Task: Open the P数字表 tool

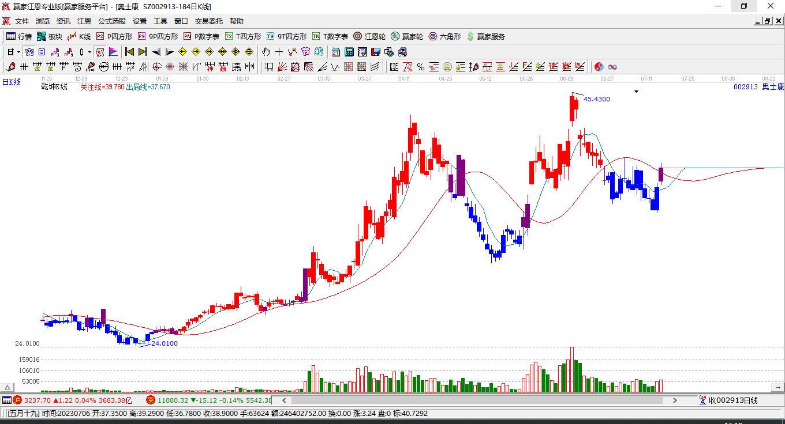Action: tap(201, 36)
